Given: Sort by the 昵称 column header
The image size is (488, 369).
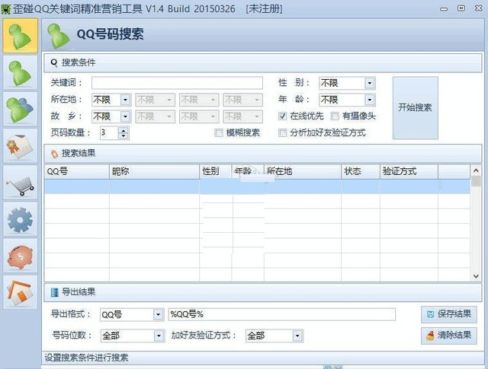Looking at the screenshot, I should 154,171.
